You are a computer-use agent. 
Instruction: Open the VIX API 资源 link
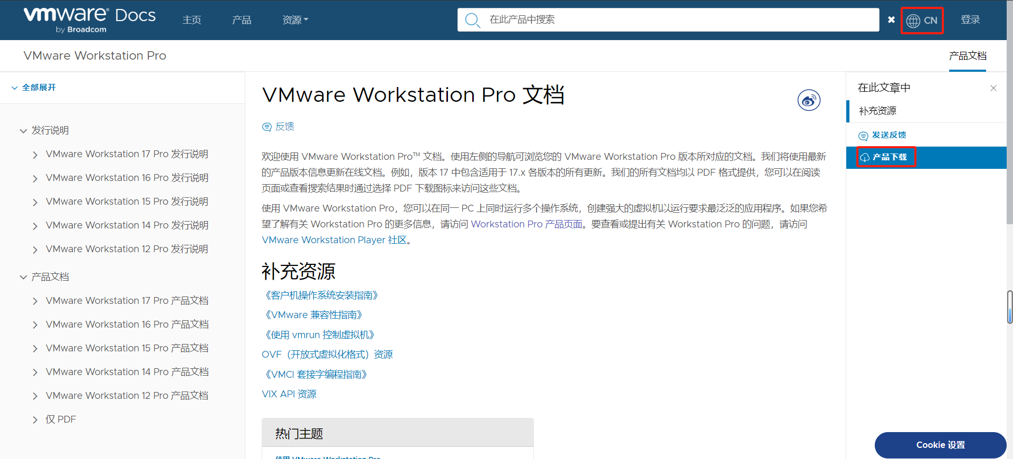tap(289, 394)
